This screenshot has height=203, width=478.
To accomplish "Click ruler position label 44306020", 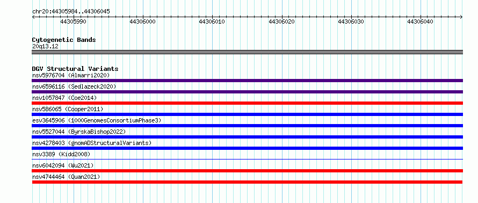I will click(281, 21).
